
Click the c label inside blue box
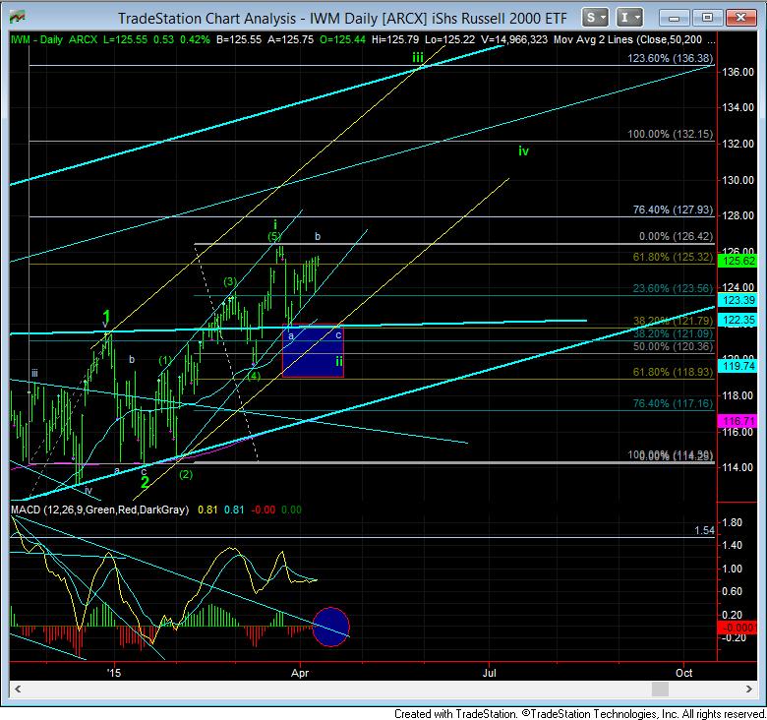338,335
